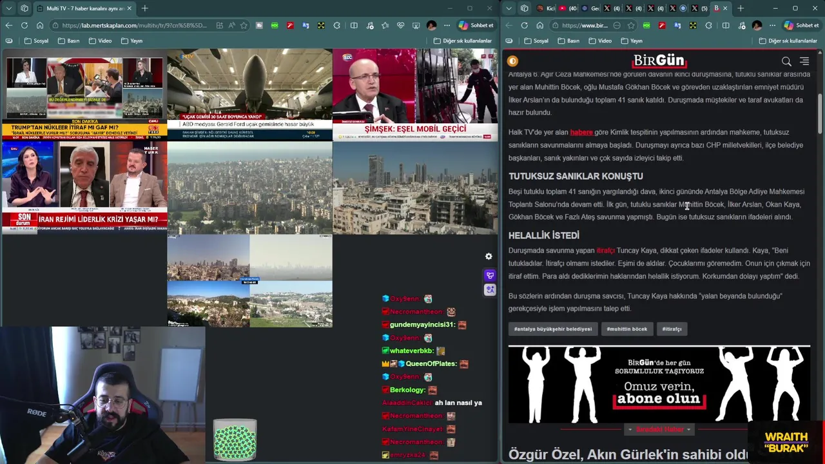Image resolution: width=825 pixels, height=464 pixels.
Task: Open Extensions puzzle icon in Multi TV window
Action: [x=336, y=25]
